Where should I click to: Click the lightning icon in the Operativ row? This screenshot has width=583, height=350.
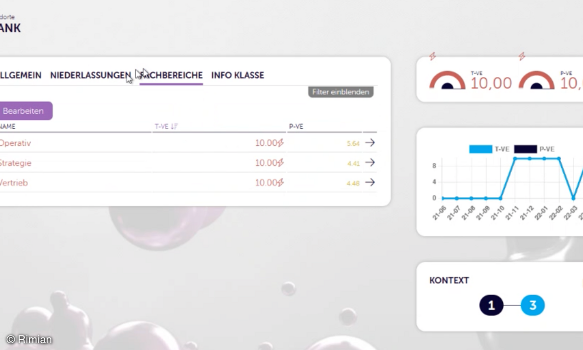280,143
